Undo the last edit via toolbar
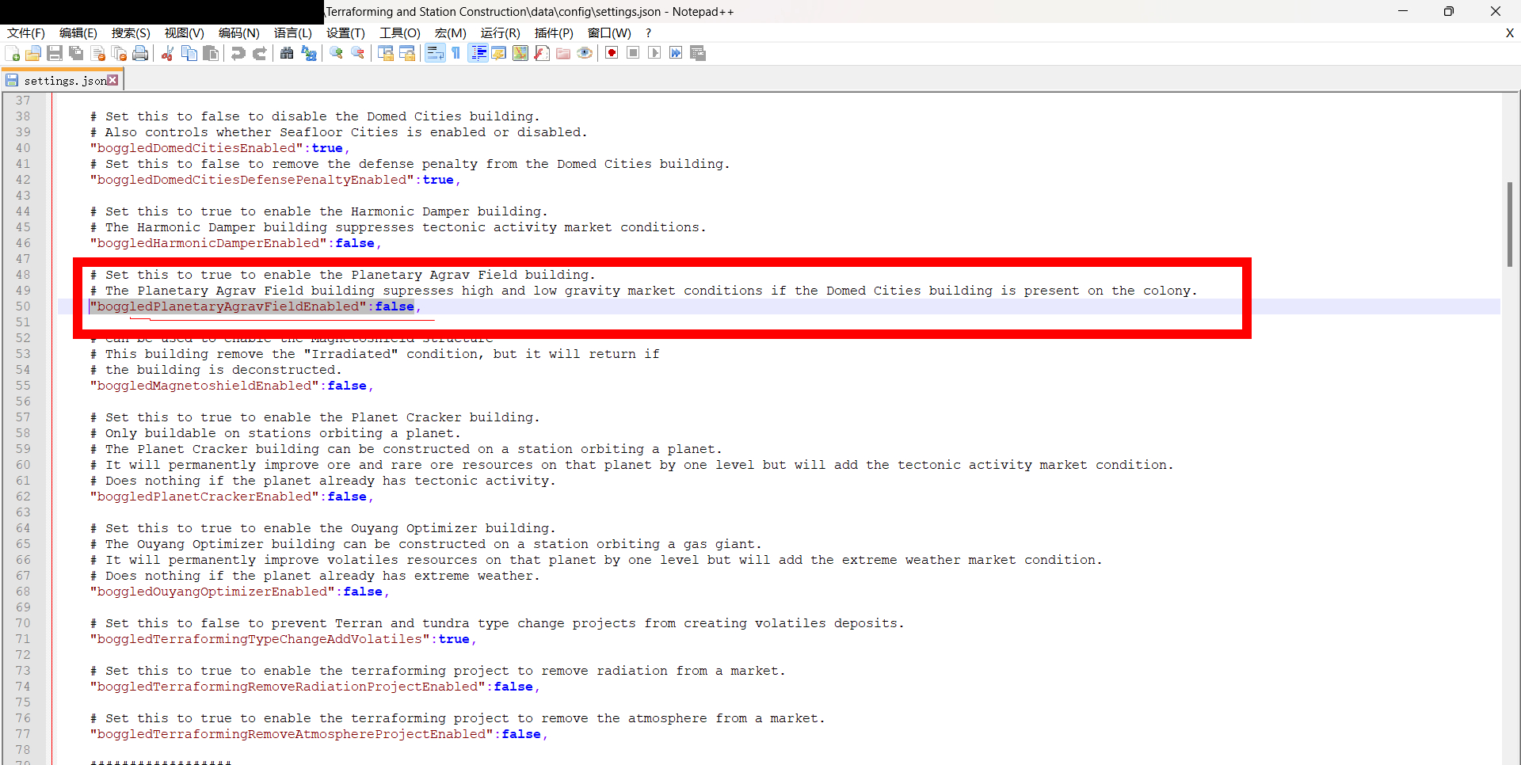This screenshot has height=765, width=1521. [x=238, y=53]
